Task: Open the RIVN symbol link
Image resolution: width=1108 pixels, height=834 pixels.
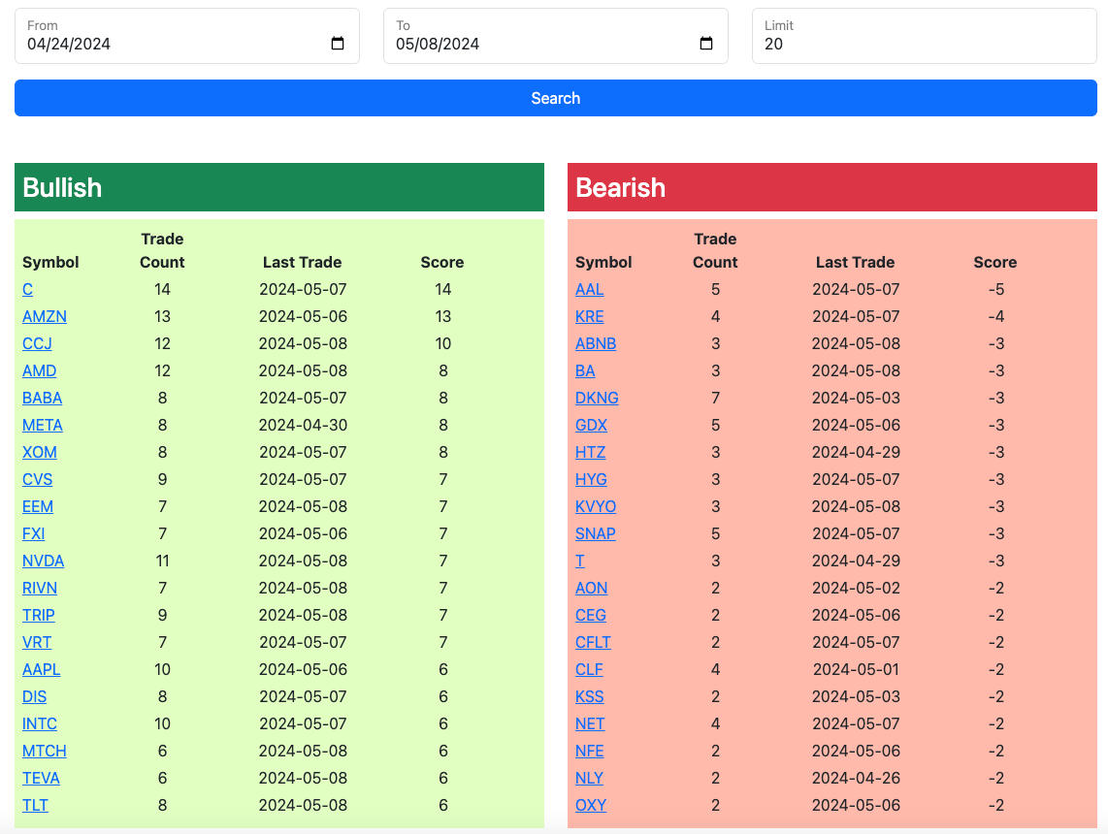Action: click(40, 589)
